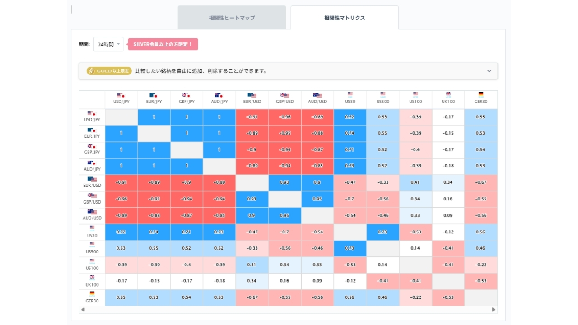This screenshot has width=578, height=325.
Task: Click USD/JPY row cell under US30 showing 0.72
Action: [x=350, y=117]
